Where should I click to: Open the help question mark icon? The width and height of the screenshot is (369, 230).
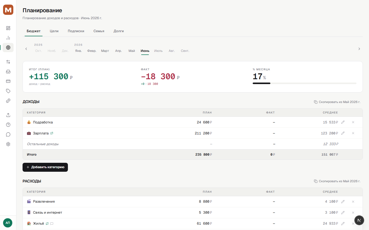click(x=8, y=125)
